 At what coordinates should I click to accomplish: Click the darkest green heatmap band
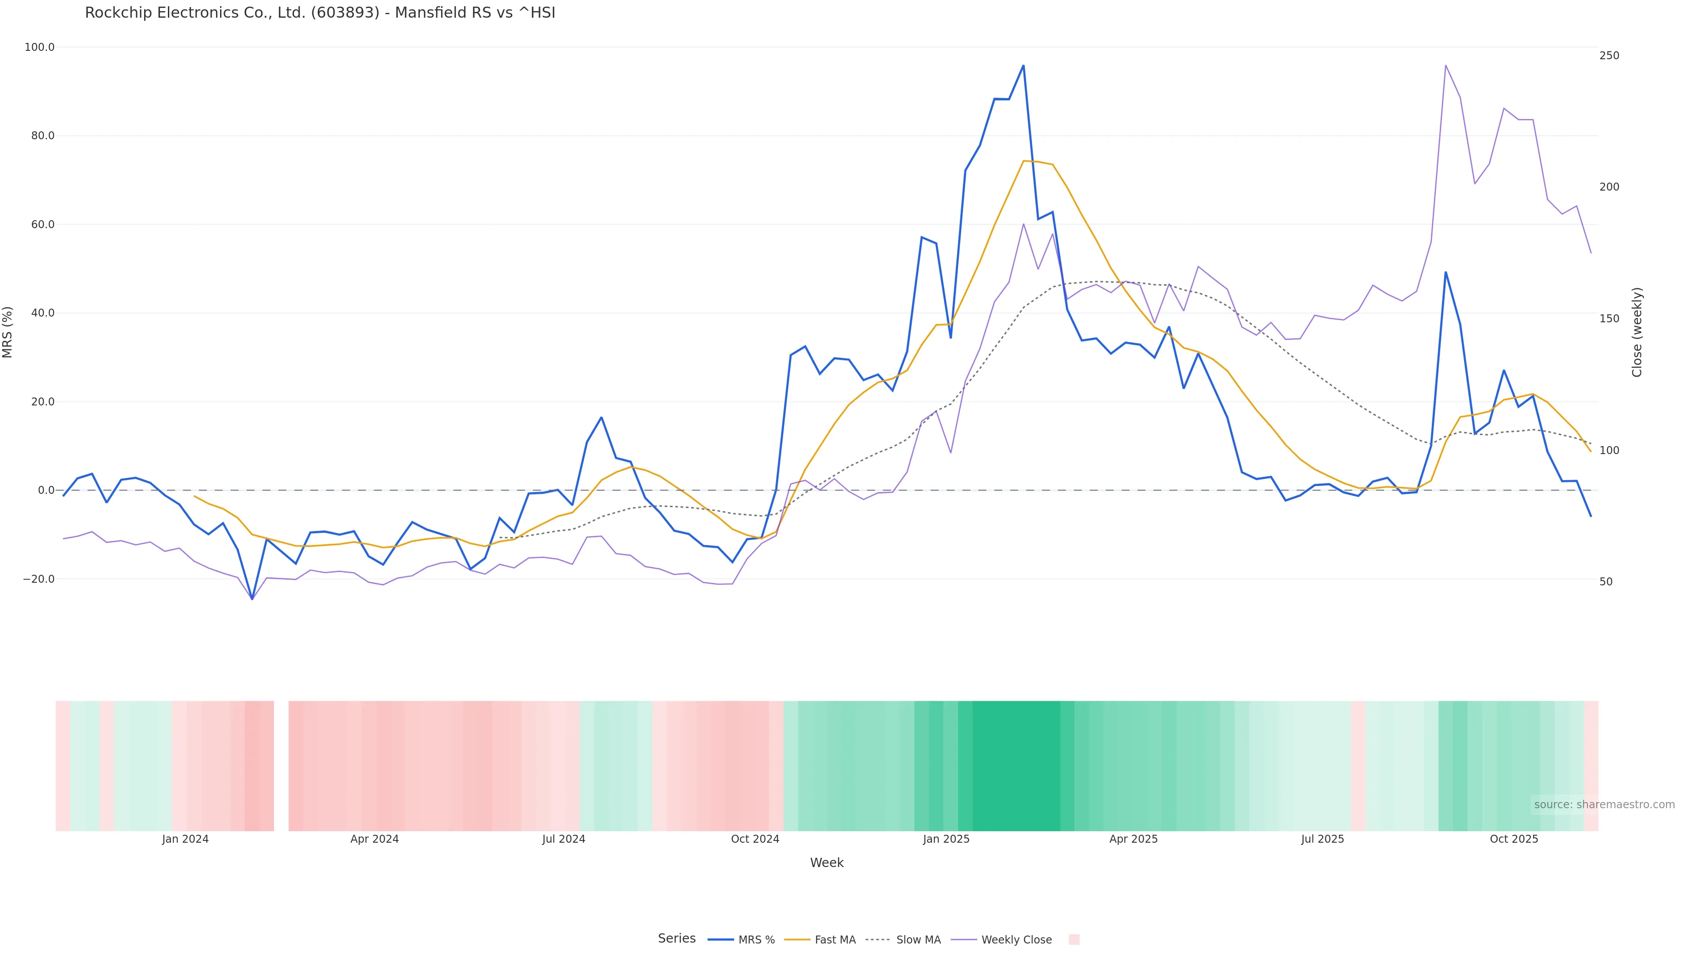(x=1016, y=766)
